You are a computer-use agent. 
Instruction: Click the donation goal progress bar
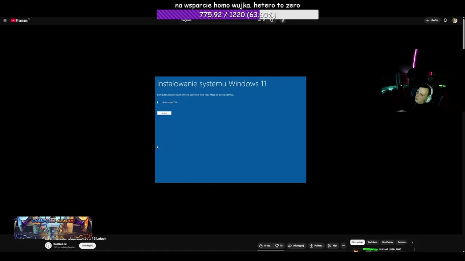238,14
